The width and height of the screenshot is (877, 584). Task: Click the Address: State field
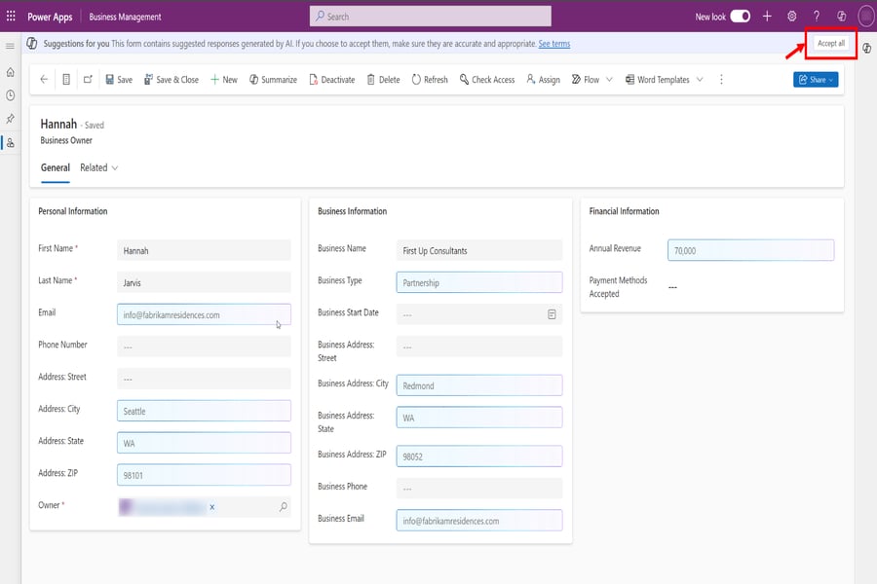(204, 443)
